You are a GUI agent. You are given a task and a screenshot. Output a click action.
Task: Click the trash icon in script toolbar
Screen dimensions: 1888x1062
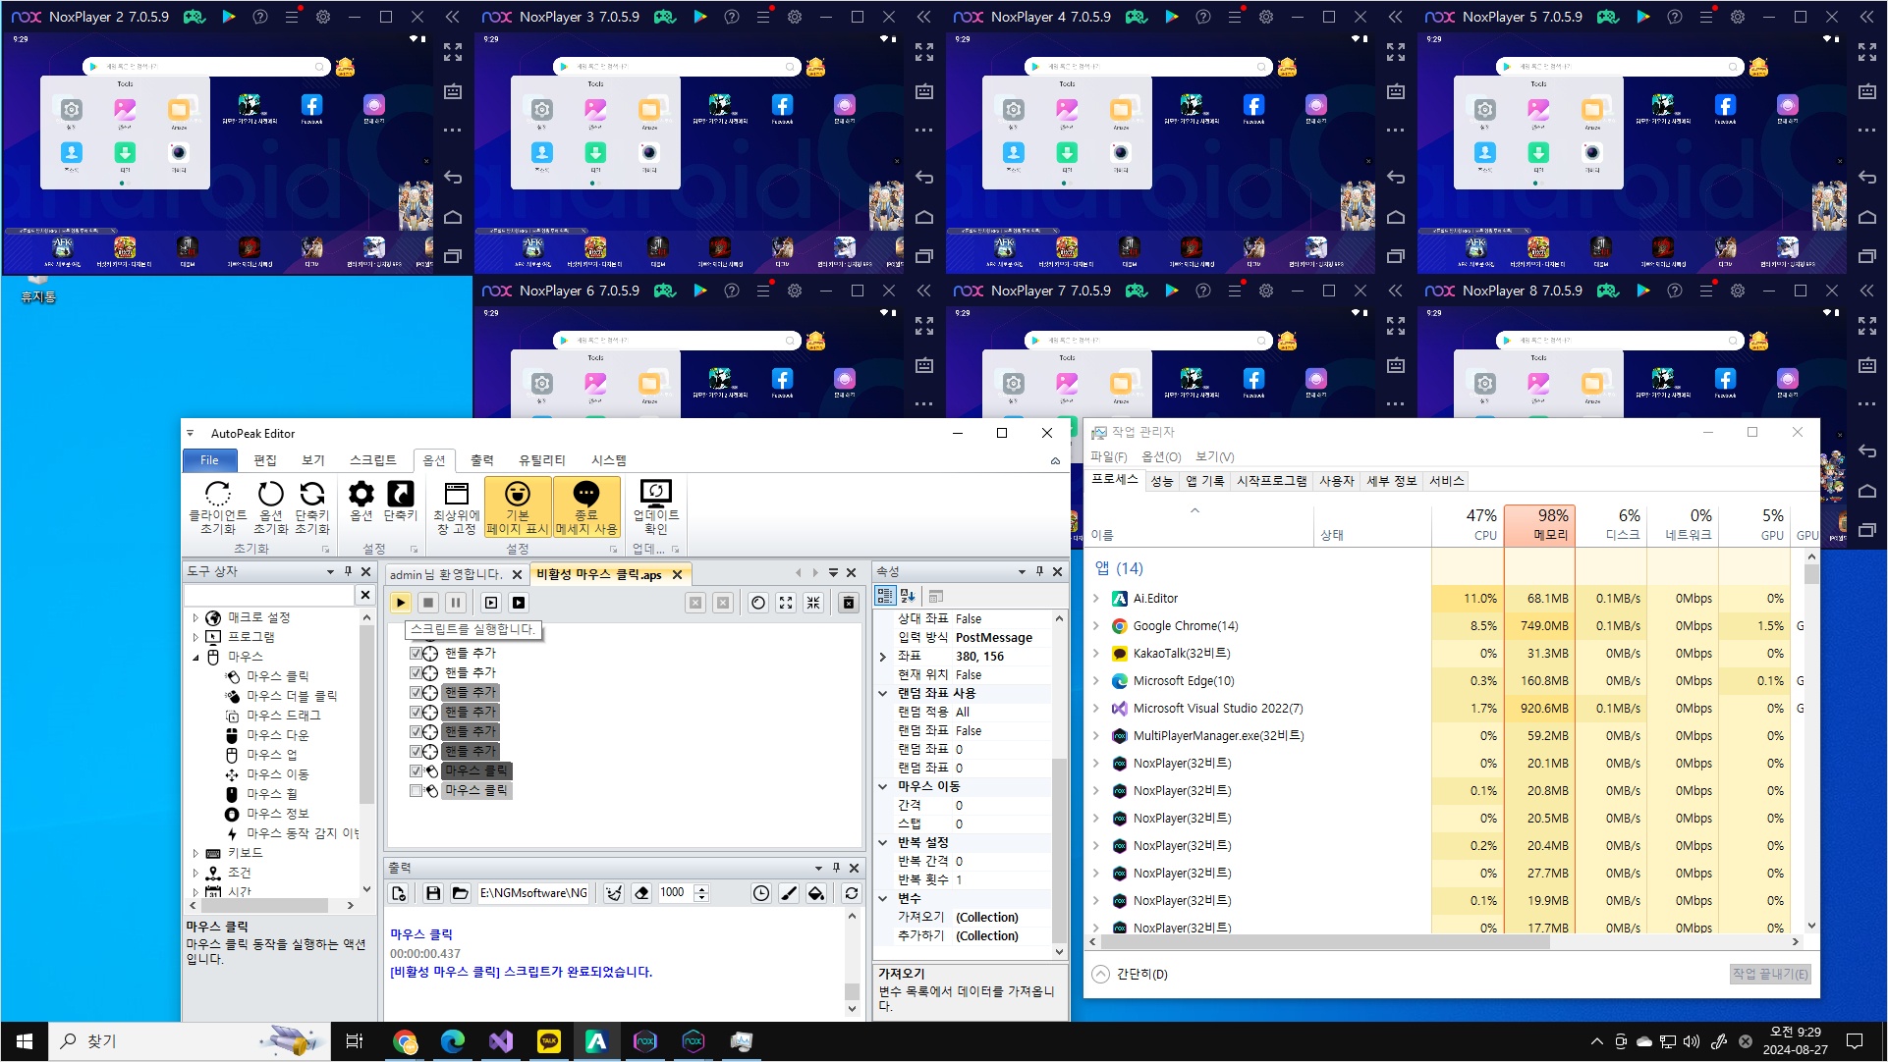(849, 603)
